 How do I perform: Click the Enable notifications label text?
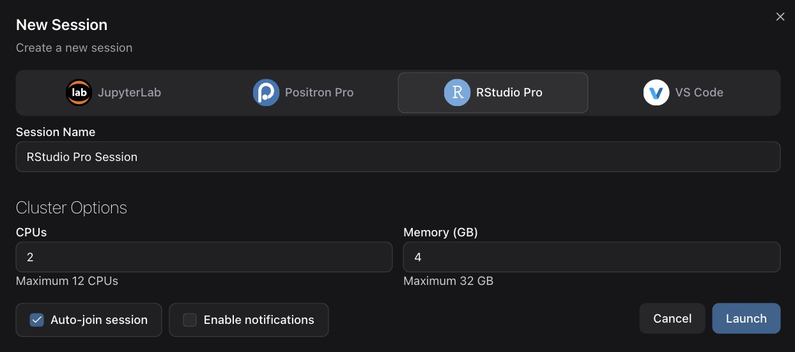point(259,320)
